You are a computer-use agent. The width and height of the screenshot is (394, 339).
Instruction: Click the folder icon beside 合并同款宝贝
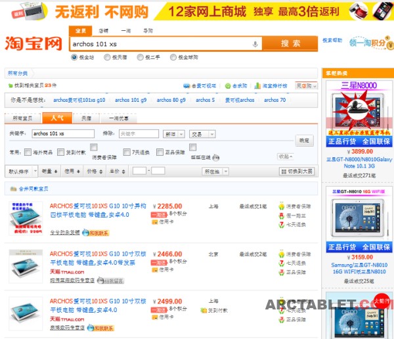(x=13, y=189)
